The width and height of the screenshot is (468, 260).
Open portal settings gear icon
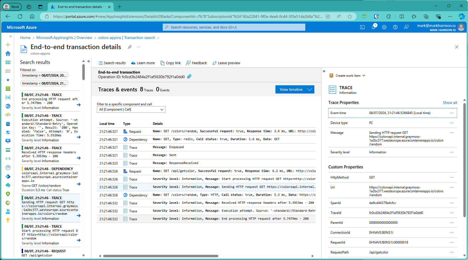click(384, 27)
